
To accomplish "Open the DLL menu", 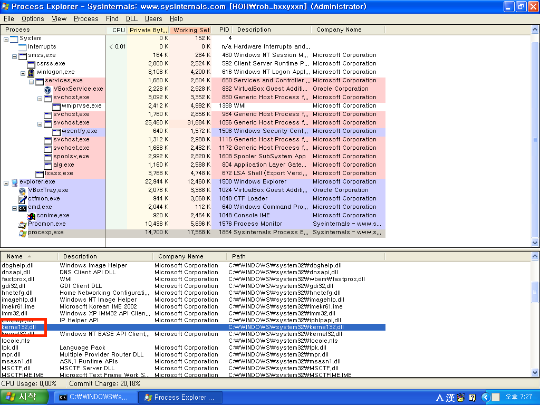I will [131, 18].
